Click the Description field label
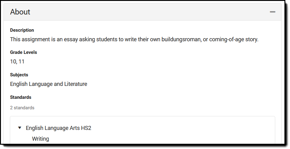 tap(22, 30)
